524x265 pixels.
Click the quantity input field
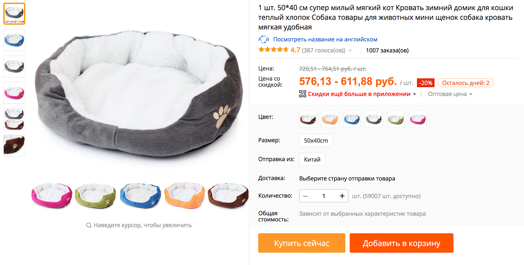pos(324,196)
